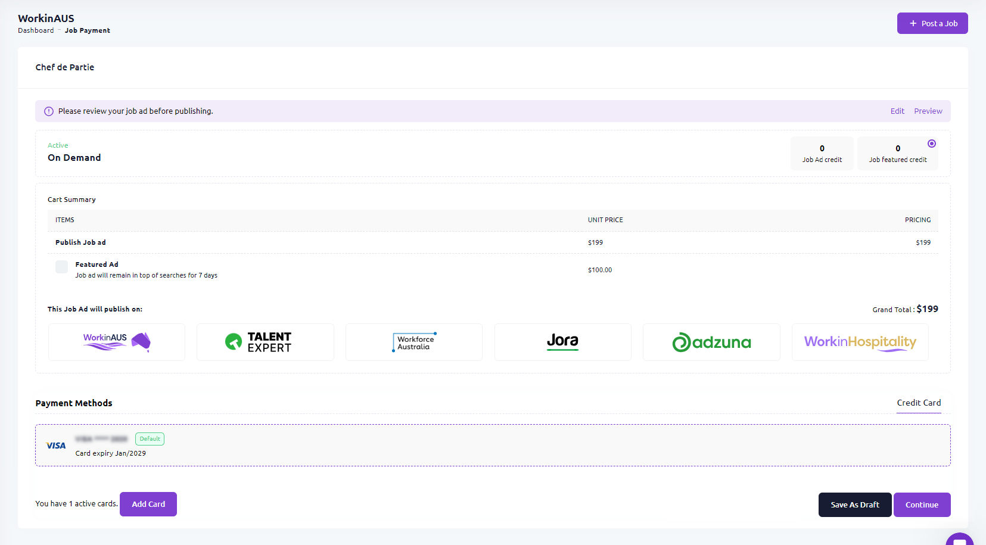Click the Chef de Partie job title
986x545 pixels.
click(x=65, y=67)
